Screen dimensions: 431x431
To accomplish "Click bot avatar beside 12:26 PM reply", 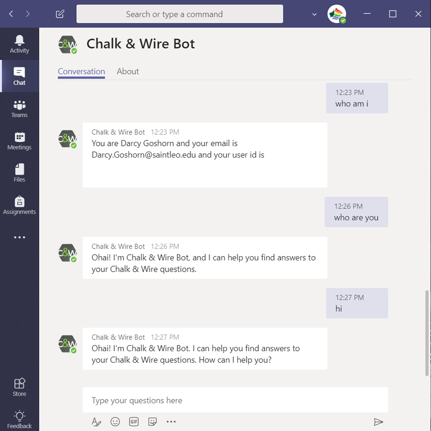I will coord(67,253).
